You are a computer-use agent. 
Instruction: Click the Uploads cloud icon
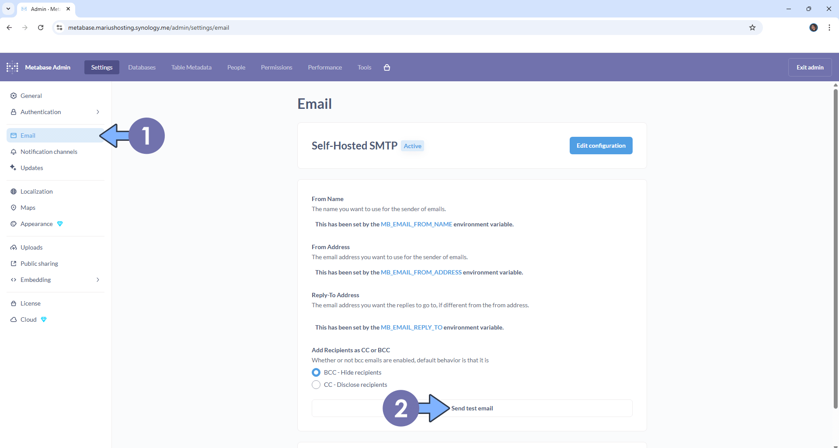(14, 247)
